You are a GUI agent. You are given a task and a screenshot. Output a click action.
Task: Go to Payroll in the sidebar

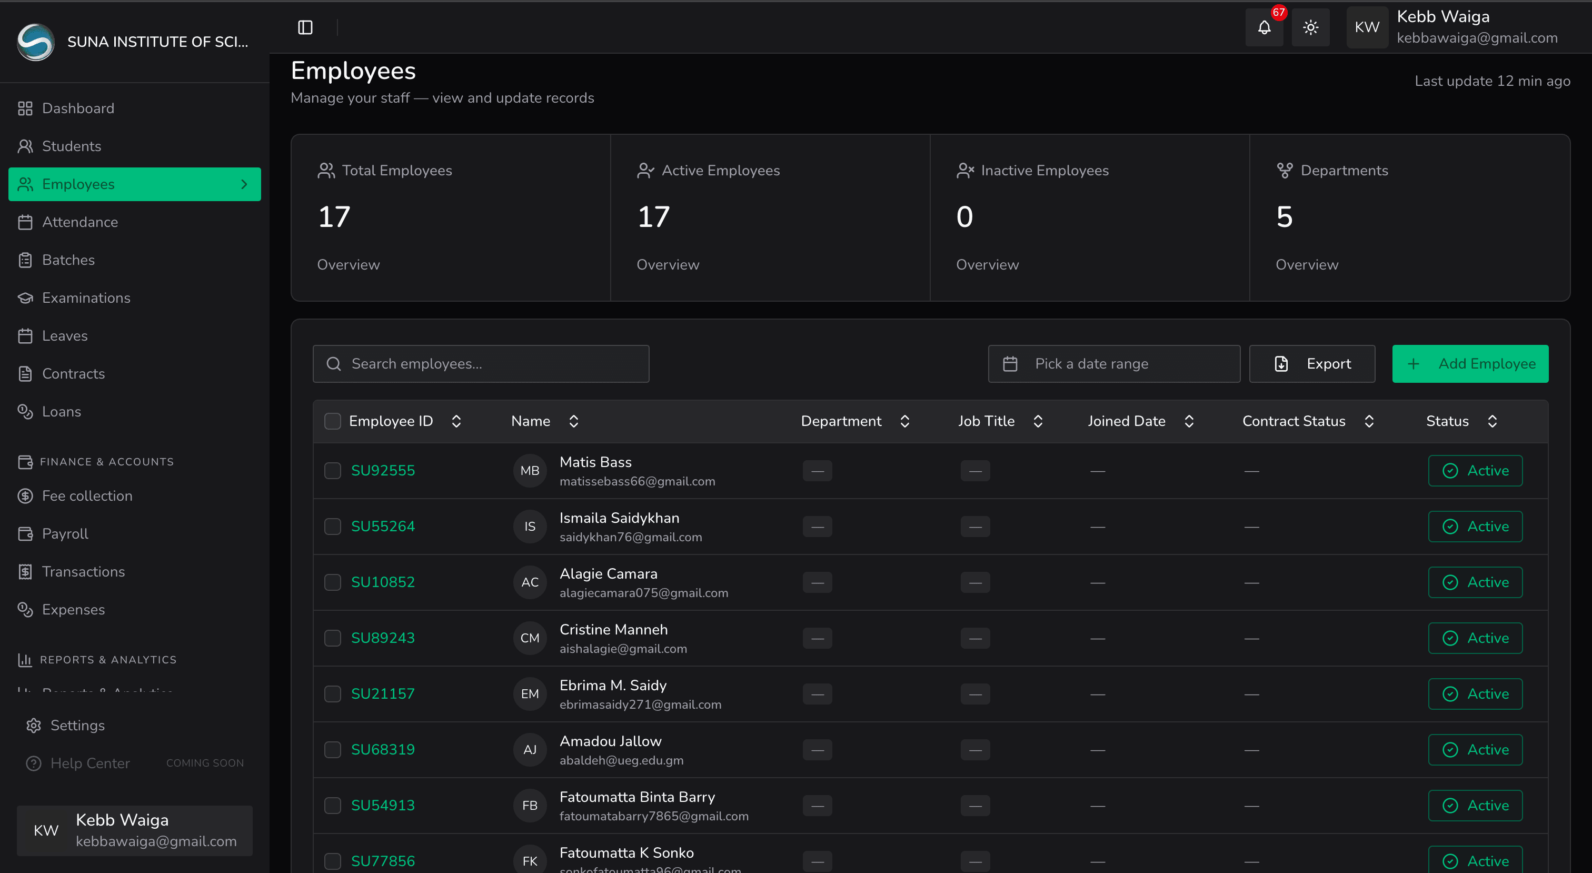coord(65,533)
